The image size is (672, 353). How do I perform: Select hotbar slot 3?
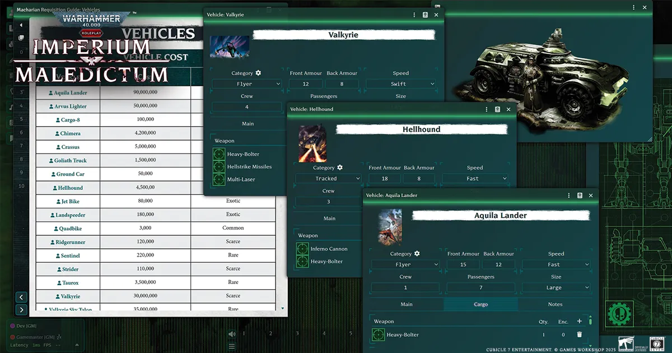[x=297, y=334]
